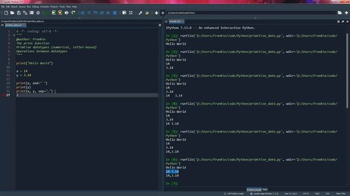Switch to the IPython console bottom tab

tap(254, 189)
